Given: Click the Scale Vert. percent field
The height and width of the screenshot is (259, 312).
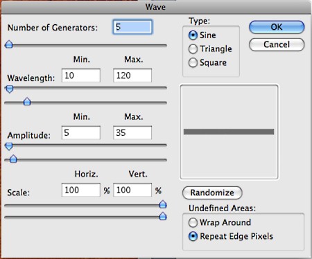Looking at the screenshot, I should tap(132, 190).
